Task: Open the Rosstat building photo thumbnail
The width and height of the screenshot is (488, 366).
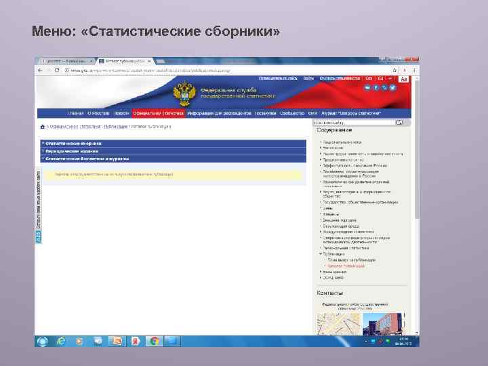Action: 382,324
